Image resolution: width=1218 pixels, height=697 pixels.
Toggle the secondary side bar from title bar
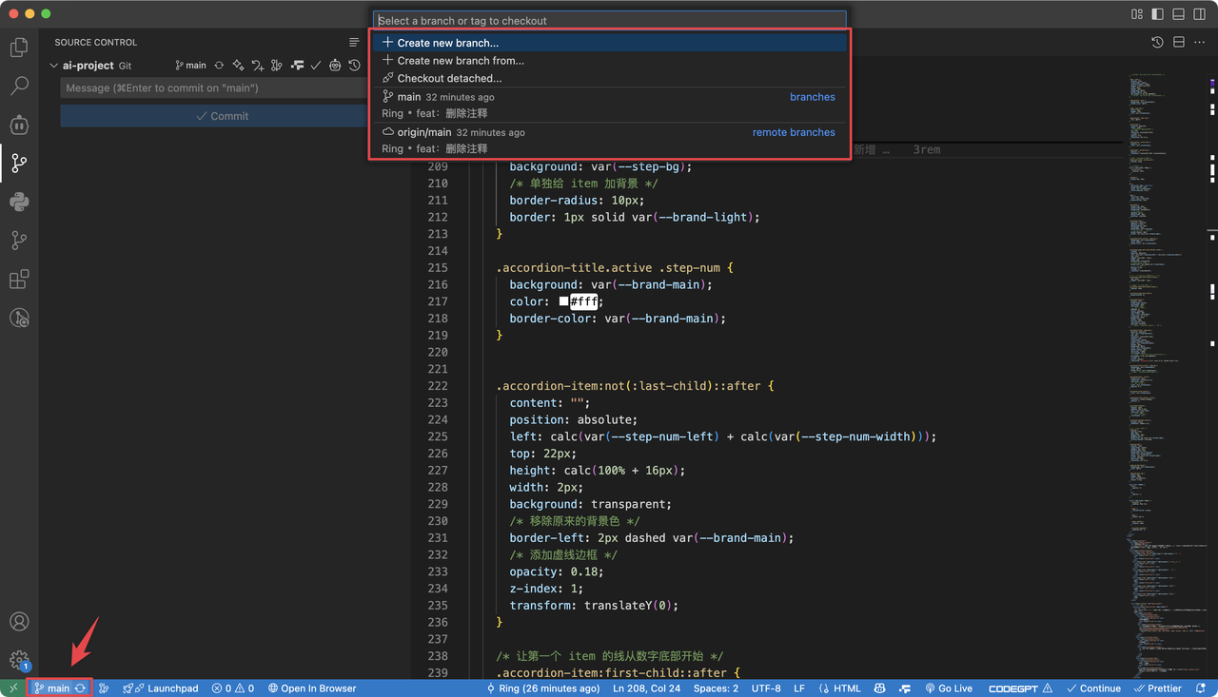(x=1199, y=14)
